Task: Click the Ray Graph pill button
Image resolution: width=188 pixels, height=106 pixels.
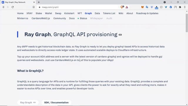Action: pyautogui.click(x=28, y=102)
